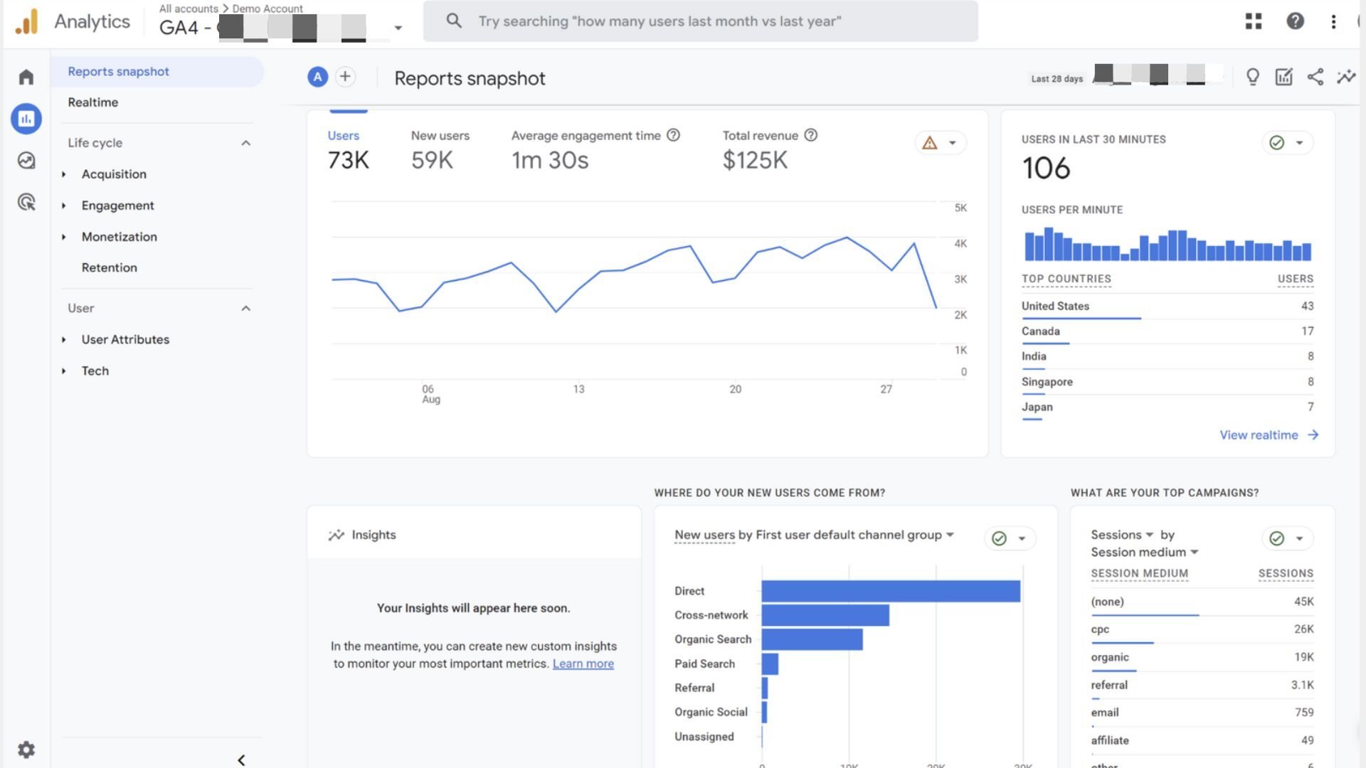Click the Help question mark icon

(1295, 21)
